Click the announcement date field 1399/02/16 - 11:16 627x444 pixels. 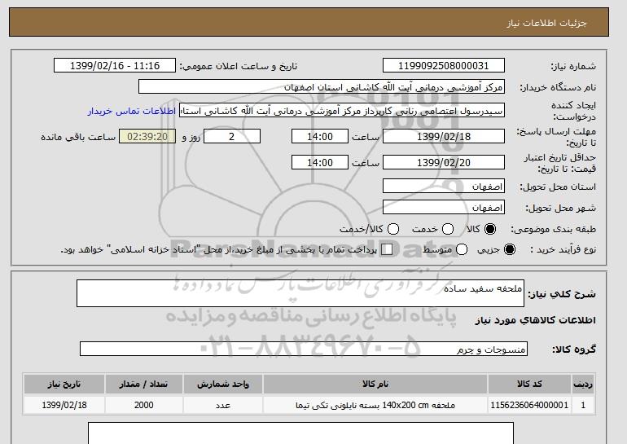[115, 66]
